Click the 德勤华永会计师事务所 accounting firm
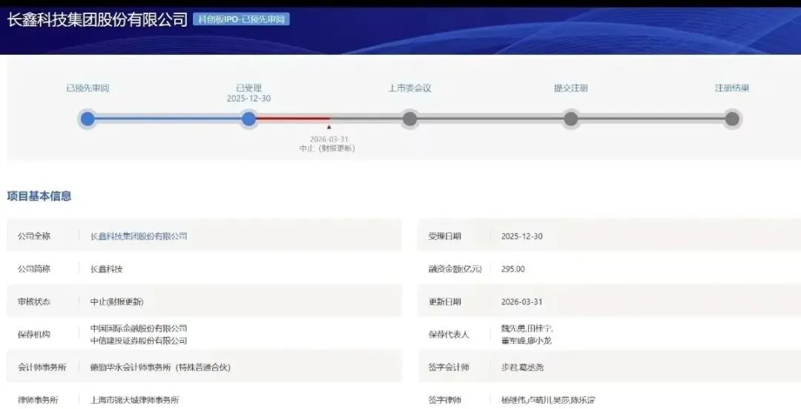The height and width of the screenshot is (409, 801). (x=160, y=367)
